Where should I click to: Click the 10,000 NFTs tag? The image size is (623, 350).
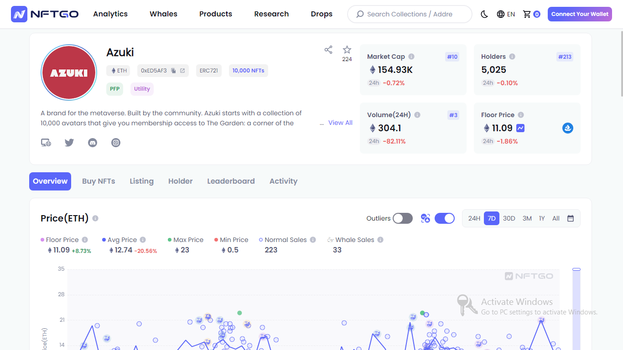click(x=248, y=71)
